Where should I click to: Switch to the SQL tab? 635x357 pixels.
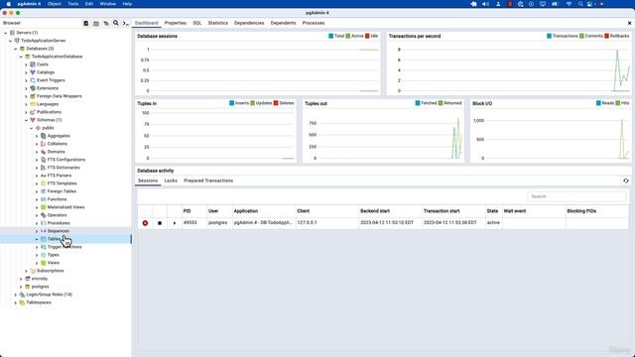coord(197,23)
